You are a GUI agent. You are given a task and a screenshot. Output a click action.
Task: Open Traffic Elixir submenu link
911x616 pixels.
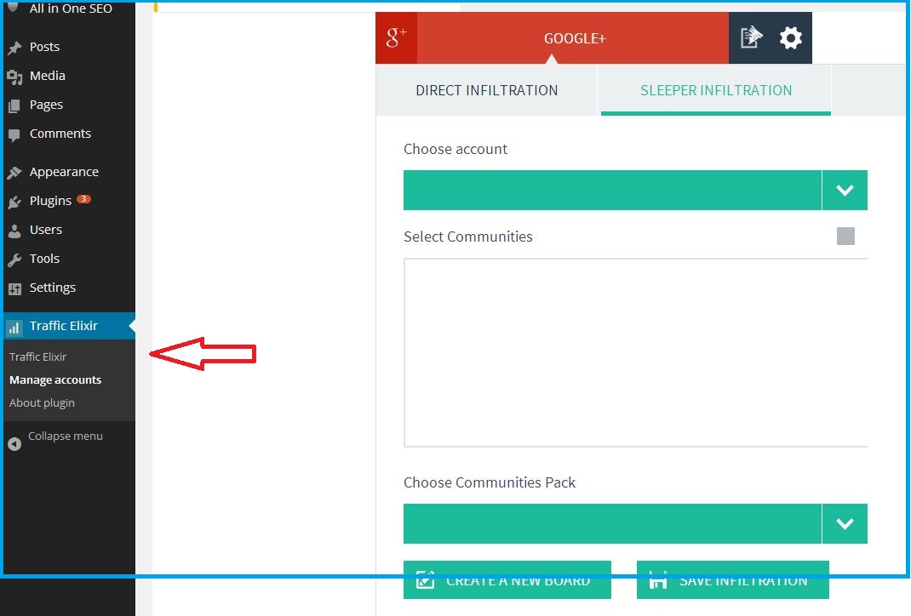[x=37, y=357]
